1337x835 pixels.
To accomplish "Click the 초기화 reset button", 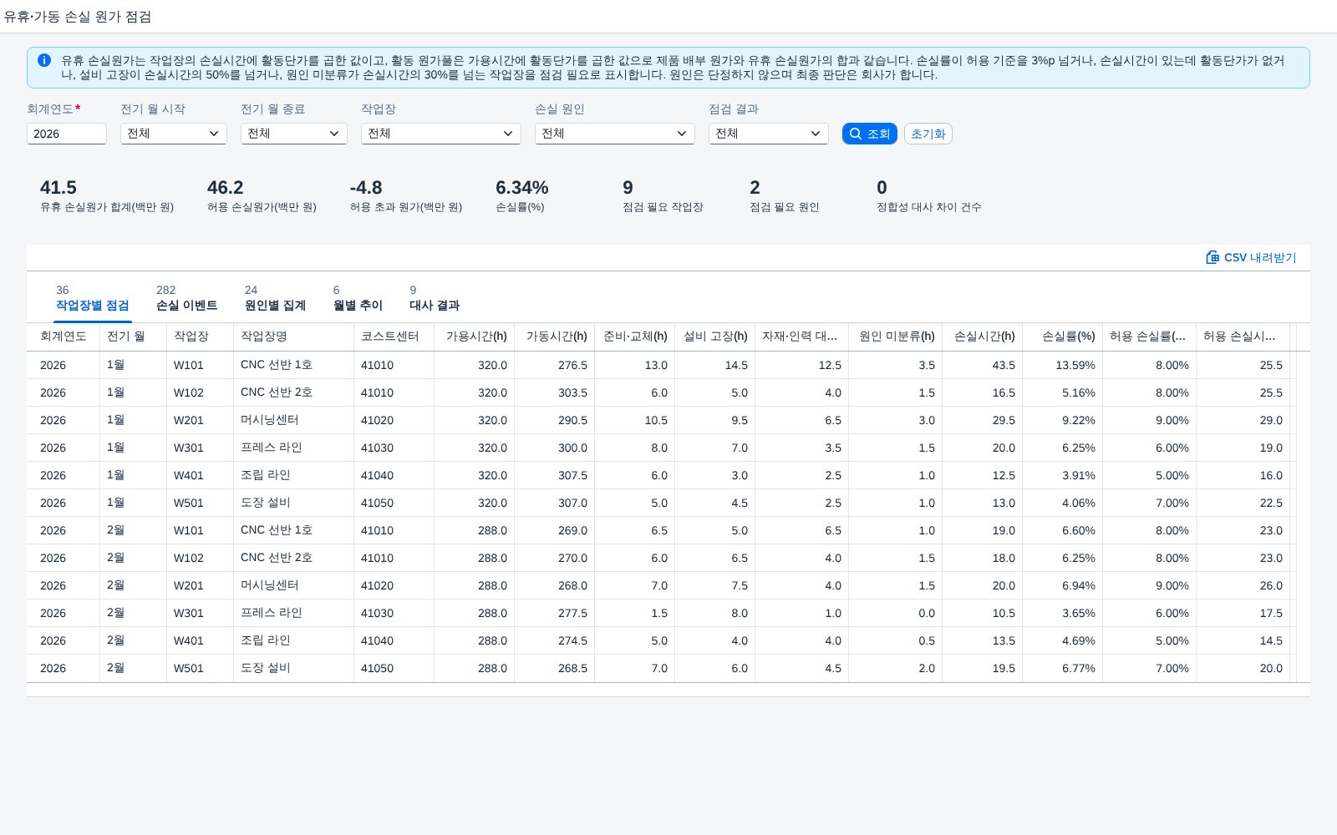I will tap(928, 134).
